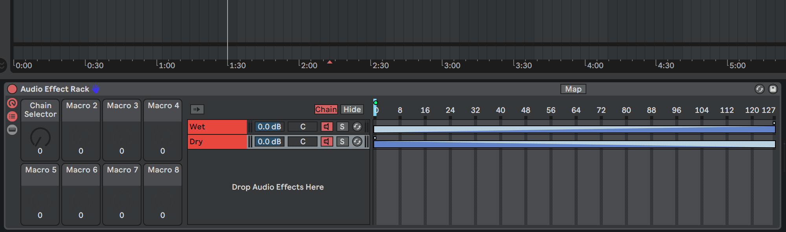This screenshot has height=232, width=786.
Task: Click the rack's Hot-Swap Presets icon
Action: click(x=759, y=89)
